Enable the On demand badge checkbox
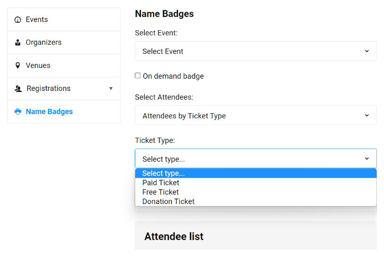384x257 pixels. (138, 75)
